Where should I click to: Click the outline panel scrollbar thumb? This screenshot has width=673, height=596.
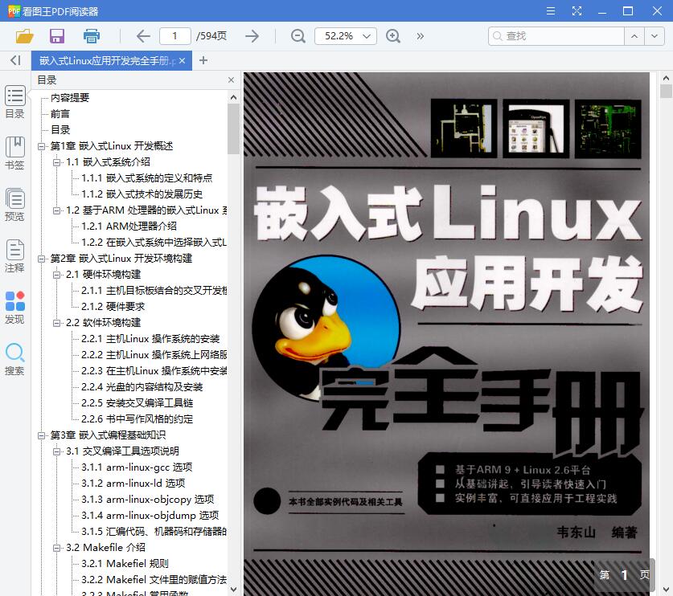tap(233, 129)
